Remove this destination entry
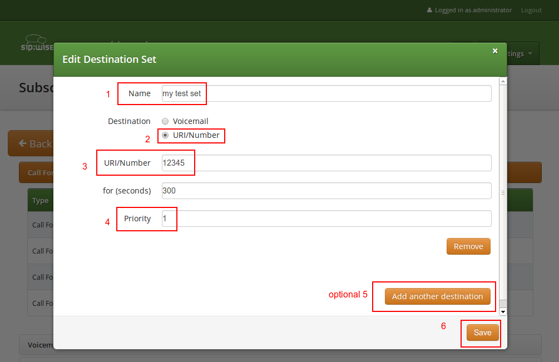This screenshot has width=559, height=362. 468,246
